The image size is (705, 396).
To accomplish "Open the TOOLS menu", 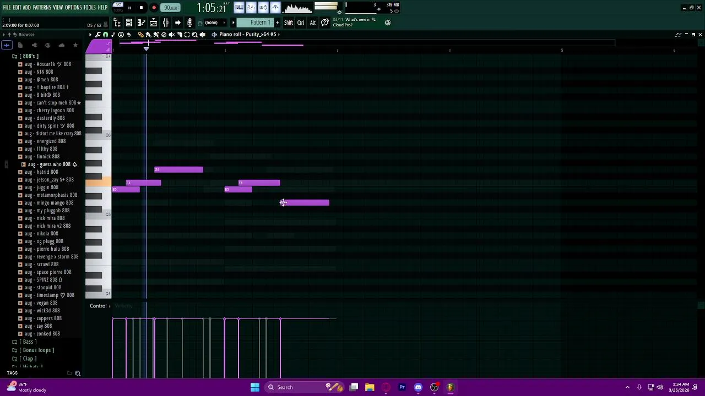I will click(x=89, y=7).
